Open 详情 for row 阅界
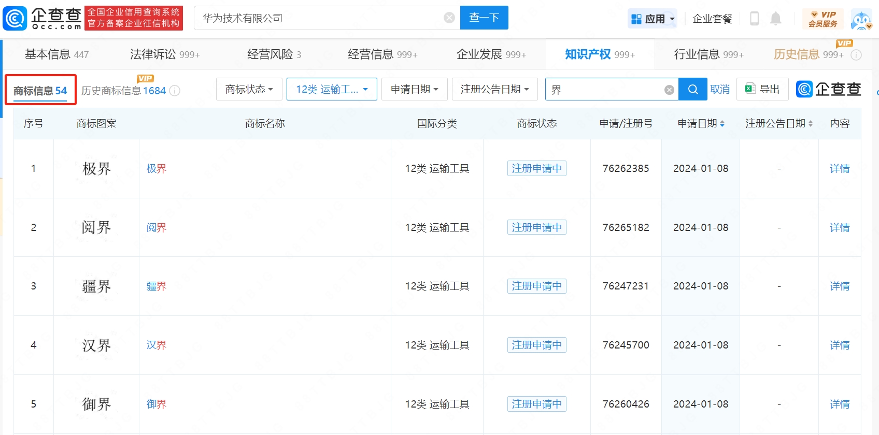Screen dimensions: 879x435 tap(840, 227)
